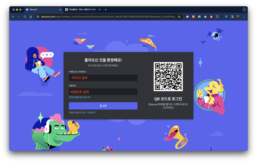Click the 비밀번호 field label
257x163 pixels.
tap(72, 86)
